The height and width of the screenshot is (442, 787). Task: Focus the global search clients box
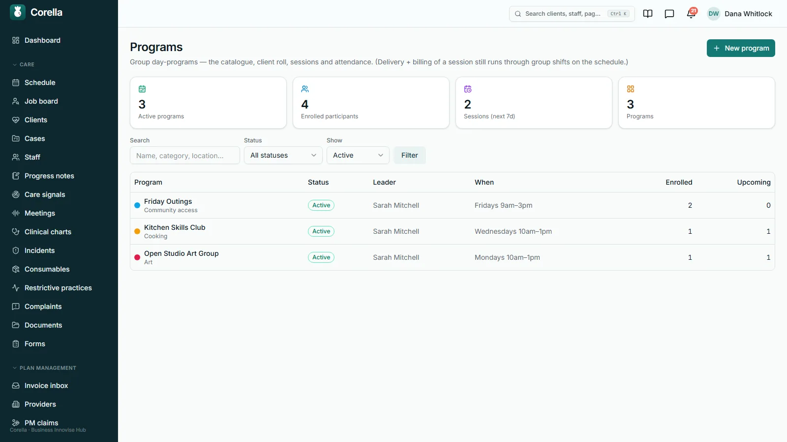572,14
